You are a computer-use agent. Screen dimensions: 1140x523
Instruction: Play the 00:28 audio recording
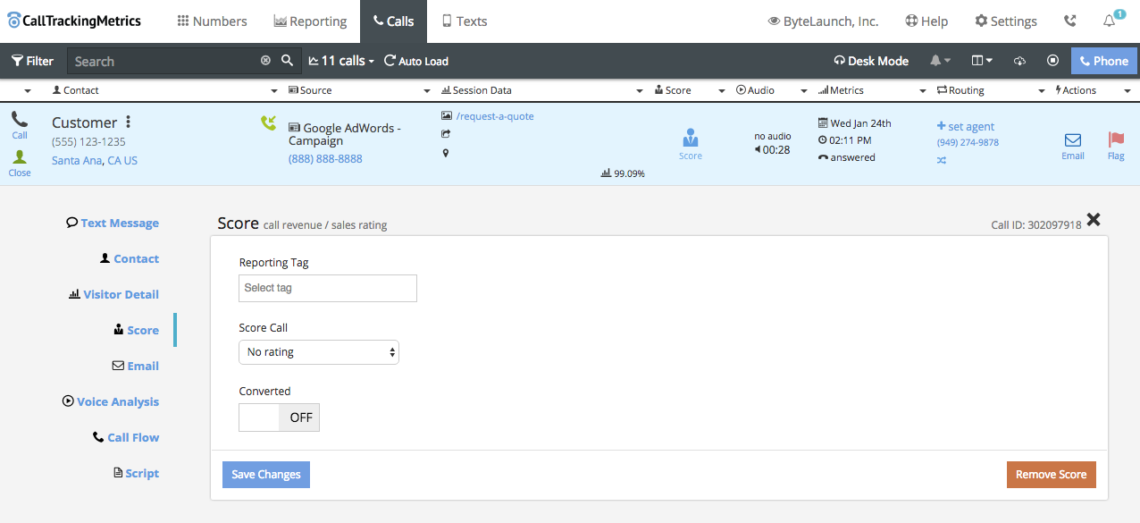click(x=772, y=150)
